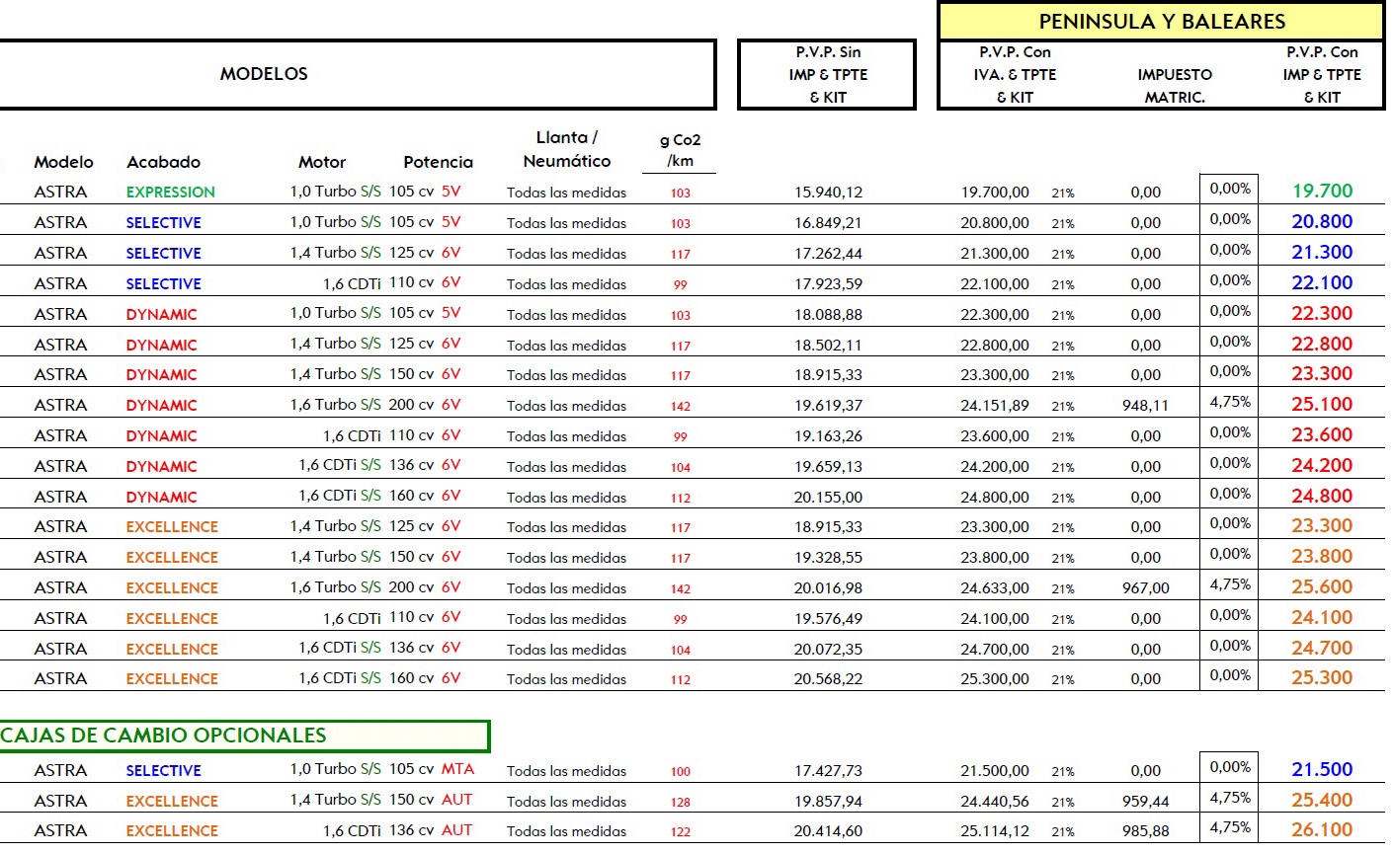Select the MODELOS header box
Viewport: 1395px width, 854px height.
pyautogui.click(x=264, y=74)
